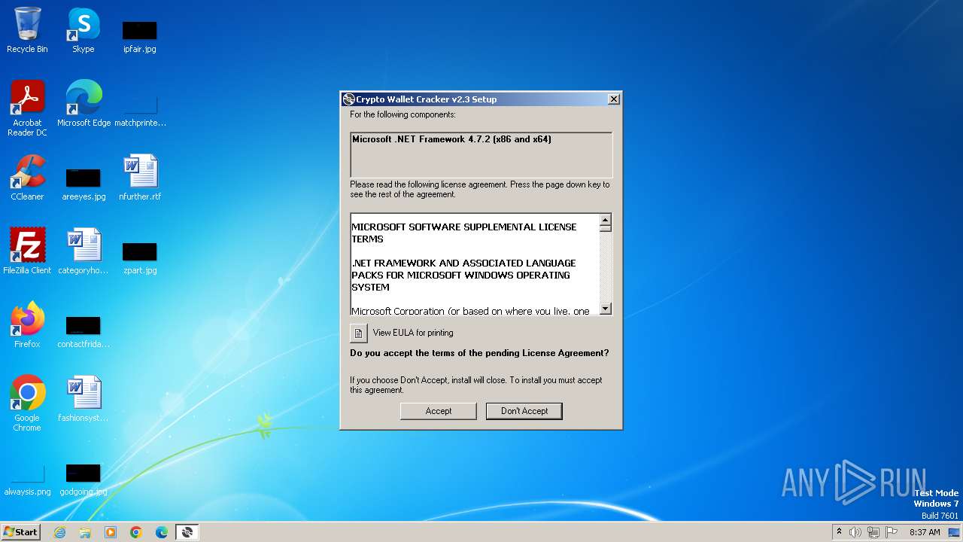
Task: Click the Don't Accept button
Action: [x=524, y=411]
